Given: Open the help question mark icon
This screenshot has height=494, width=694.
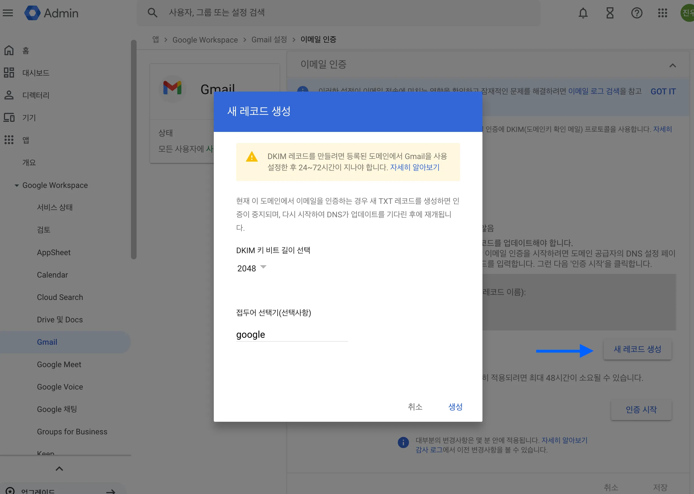Looking at the screenshot, I should pos(637,13).
